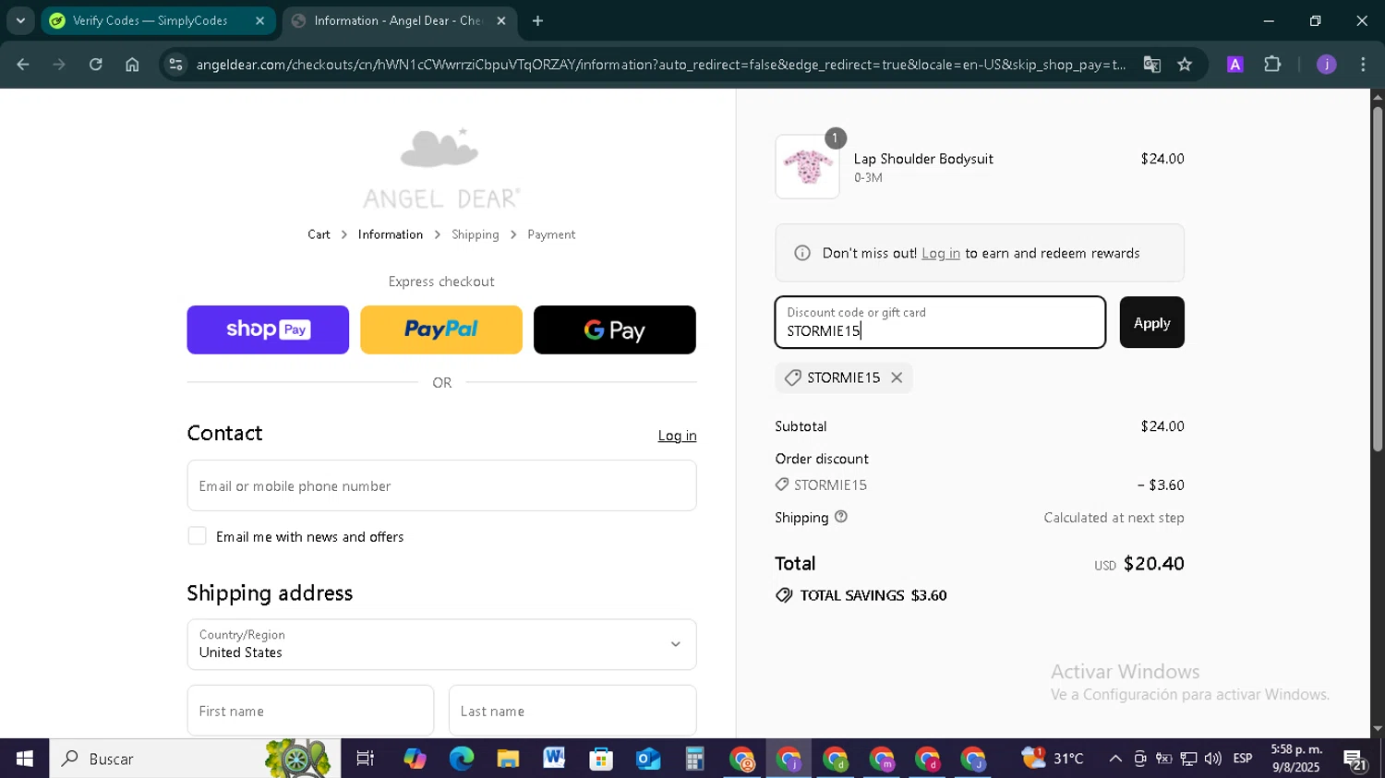Focus the Email or mobile phone number field
1385x778 pixels.
[441, 485]
